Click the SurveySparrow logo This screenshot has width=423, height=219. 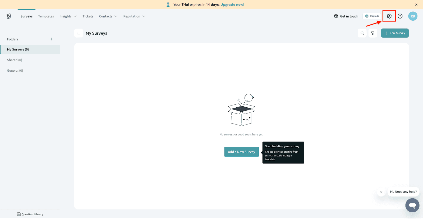point(9,16)
